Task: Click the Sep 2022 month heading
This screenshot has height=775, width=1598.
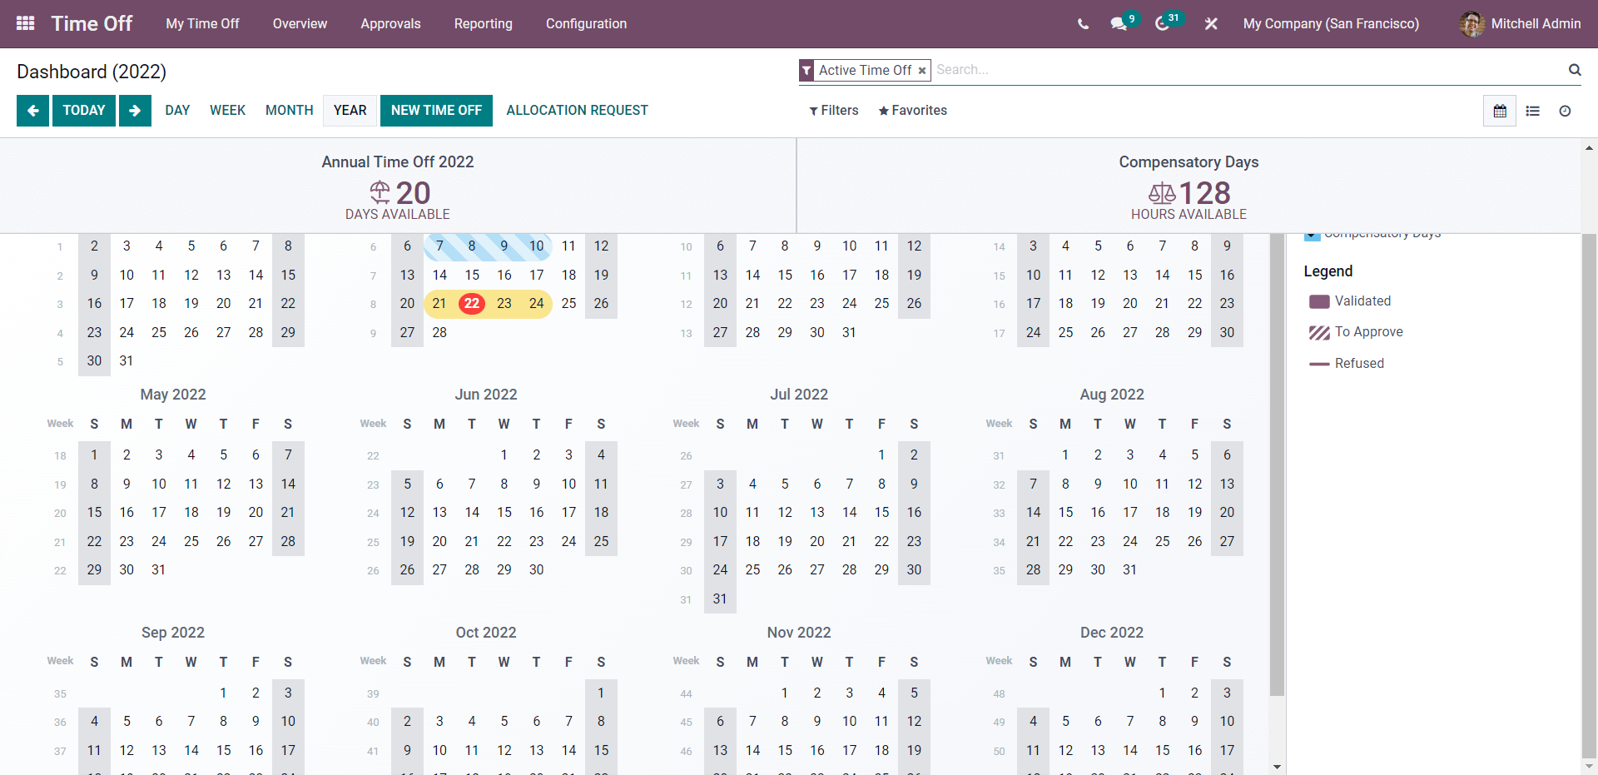Action: click(x=173, y=633)
